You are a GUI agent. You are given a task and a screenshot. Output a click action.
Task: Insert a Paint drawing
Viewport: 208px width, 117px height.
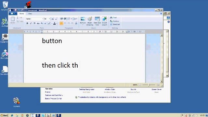90,21
